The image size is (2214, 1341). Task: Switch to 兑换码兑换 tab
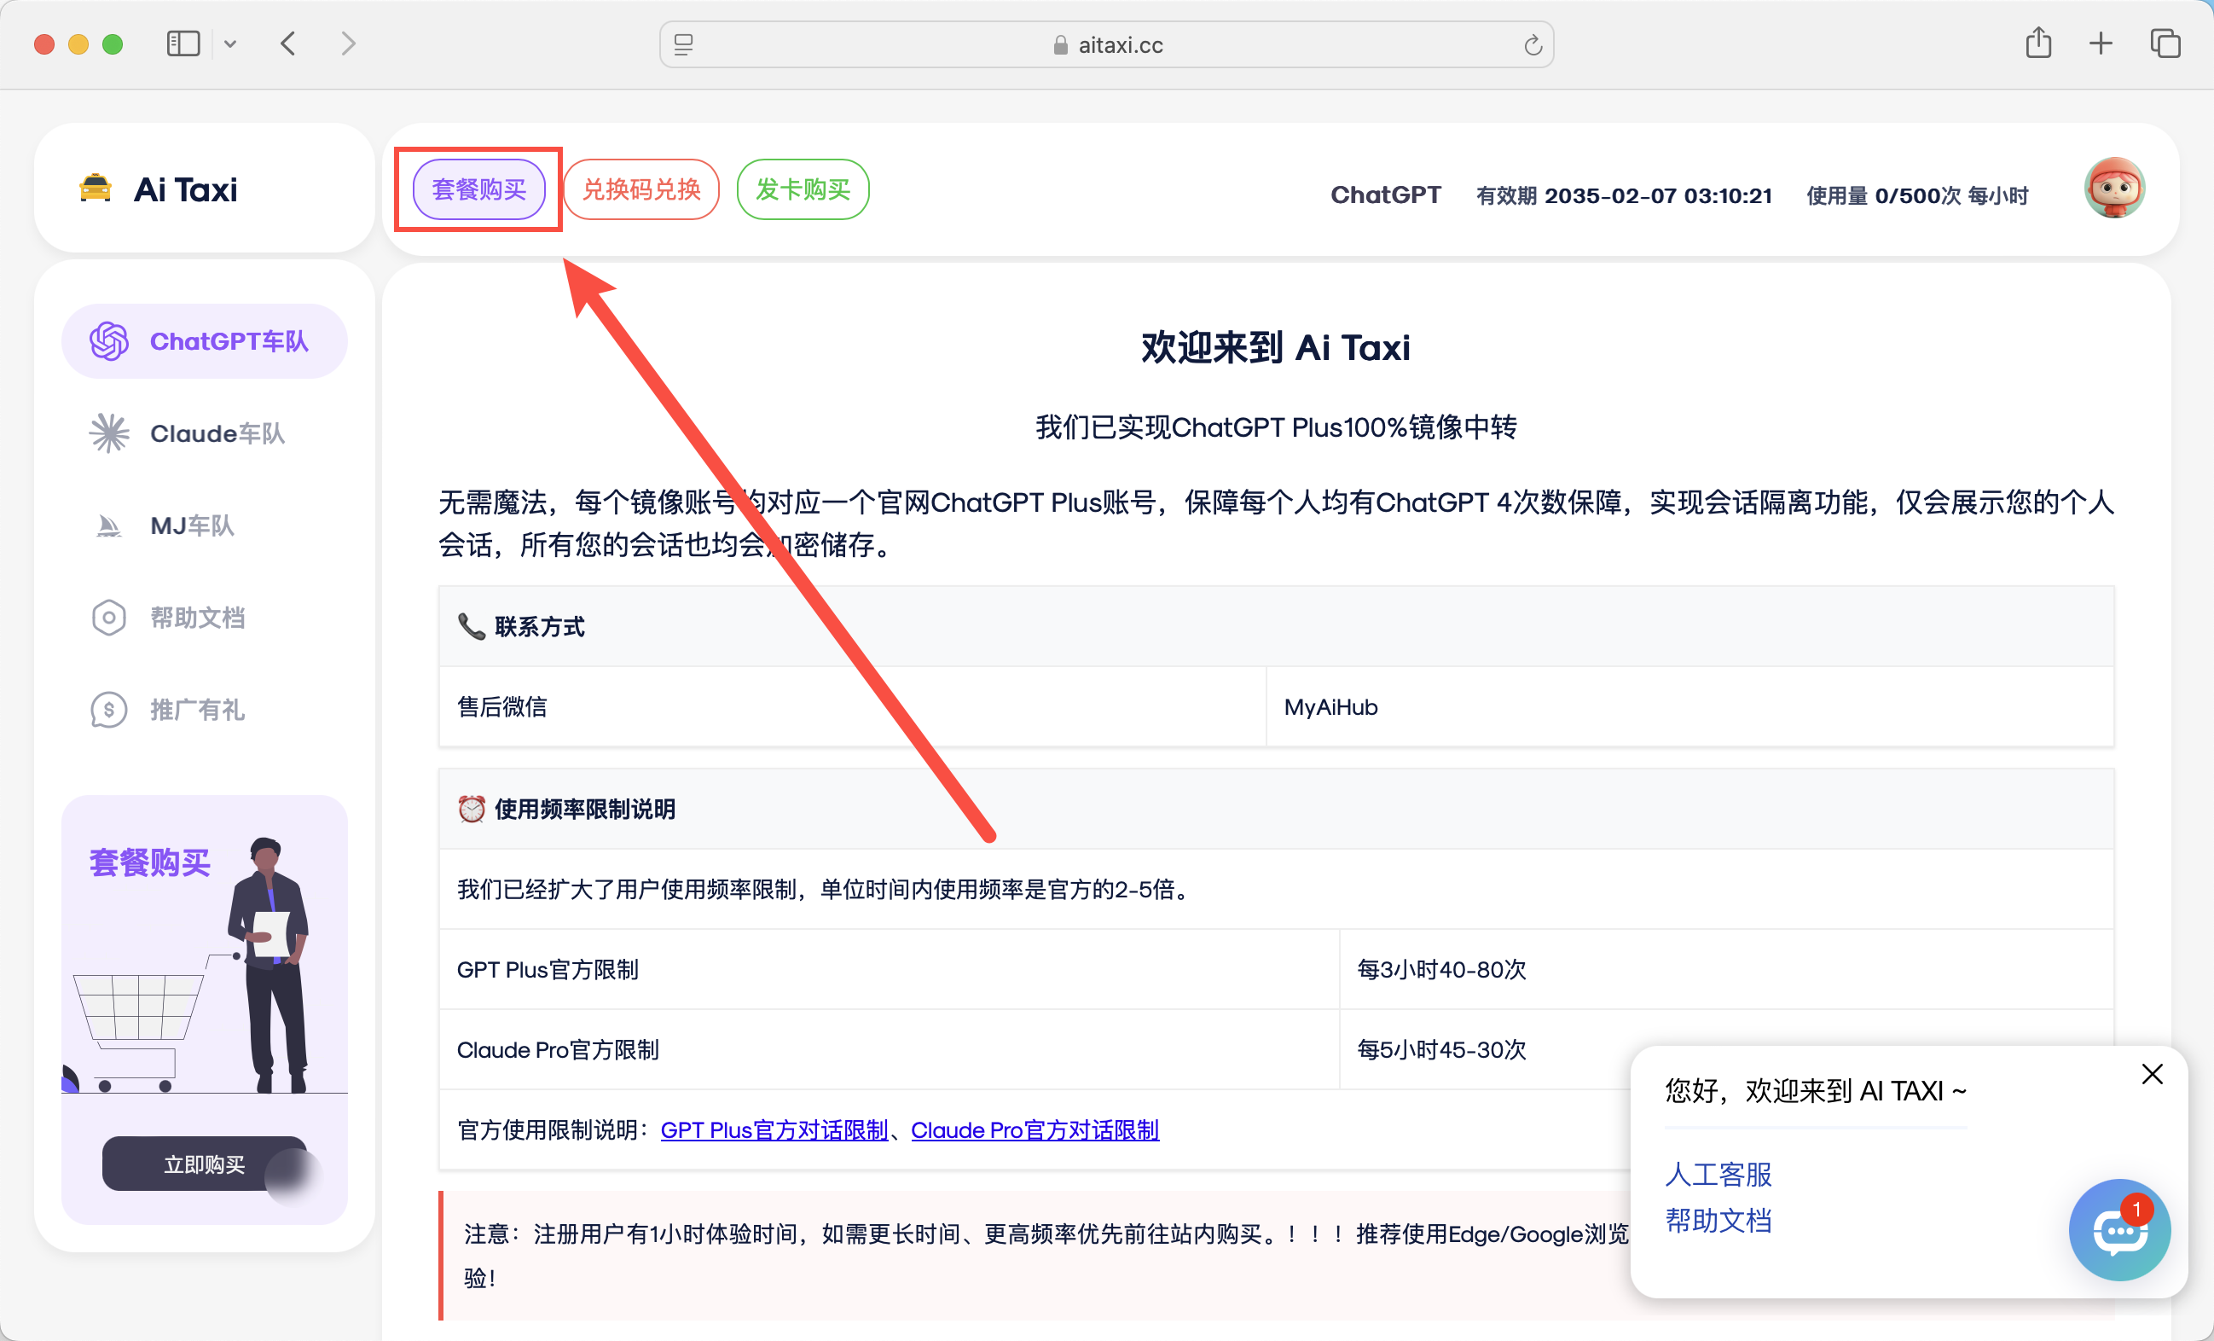coord(640,189)
